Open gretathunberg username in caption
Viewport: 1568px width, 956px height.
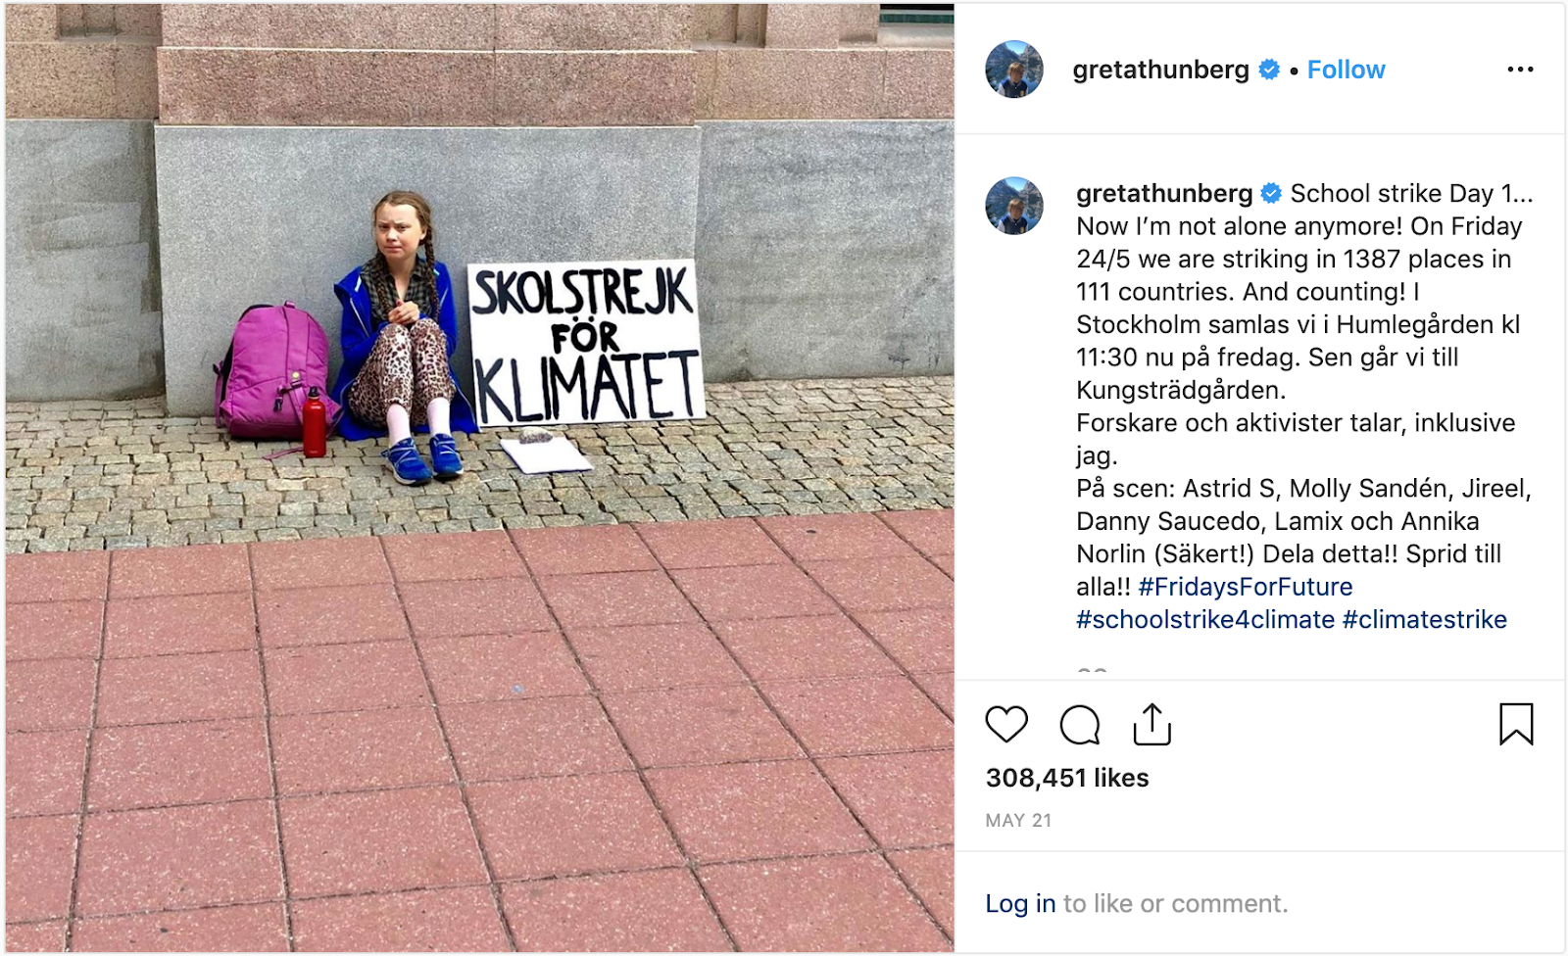click(1164, 194)
